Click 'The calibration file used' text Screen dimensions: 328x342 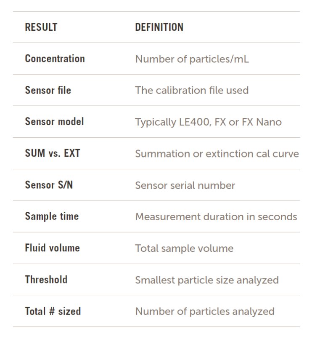coord(192,90)
